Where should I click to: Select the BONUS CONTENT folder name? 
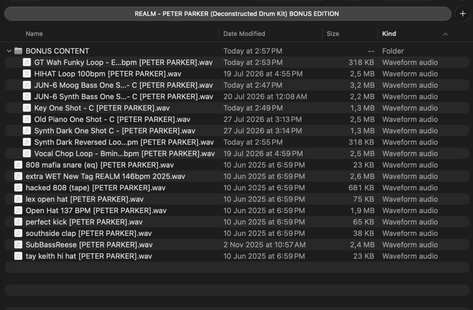(57, 51)
